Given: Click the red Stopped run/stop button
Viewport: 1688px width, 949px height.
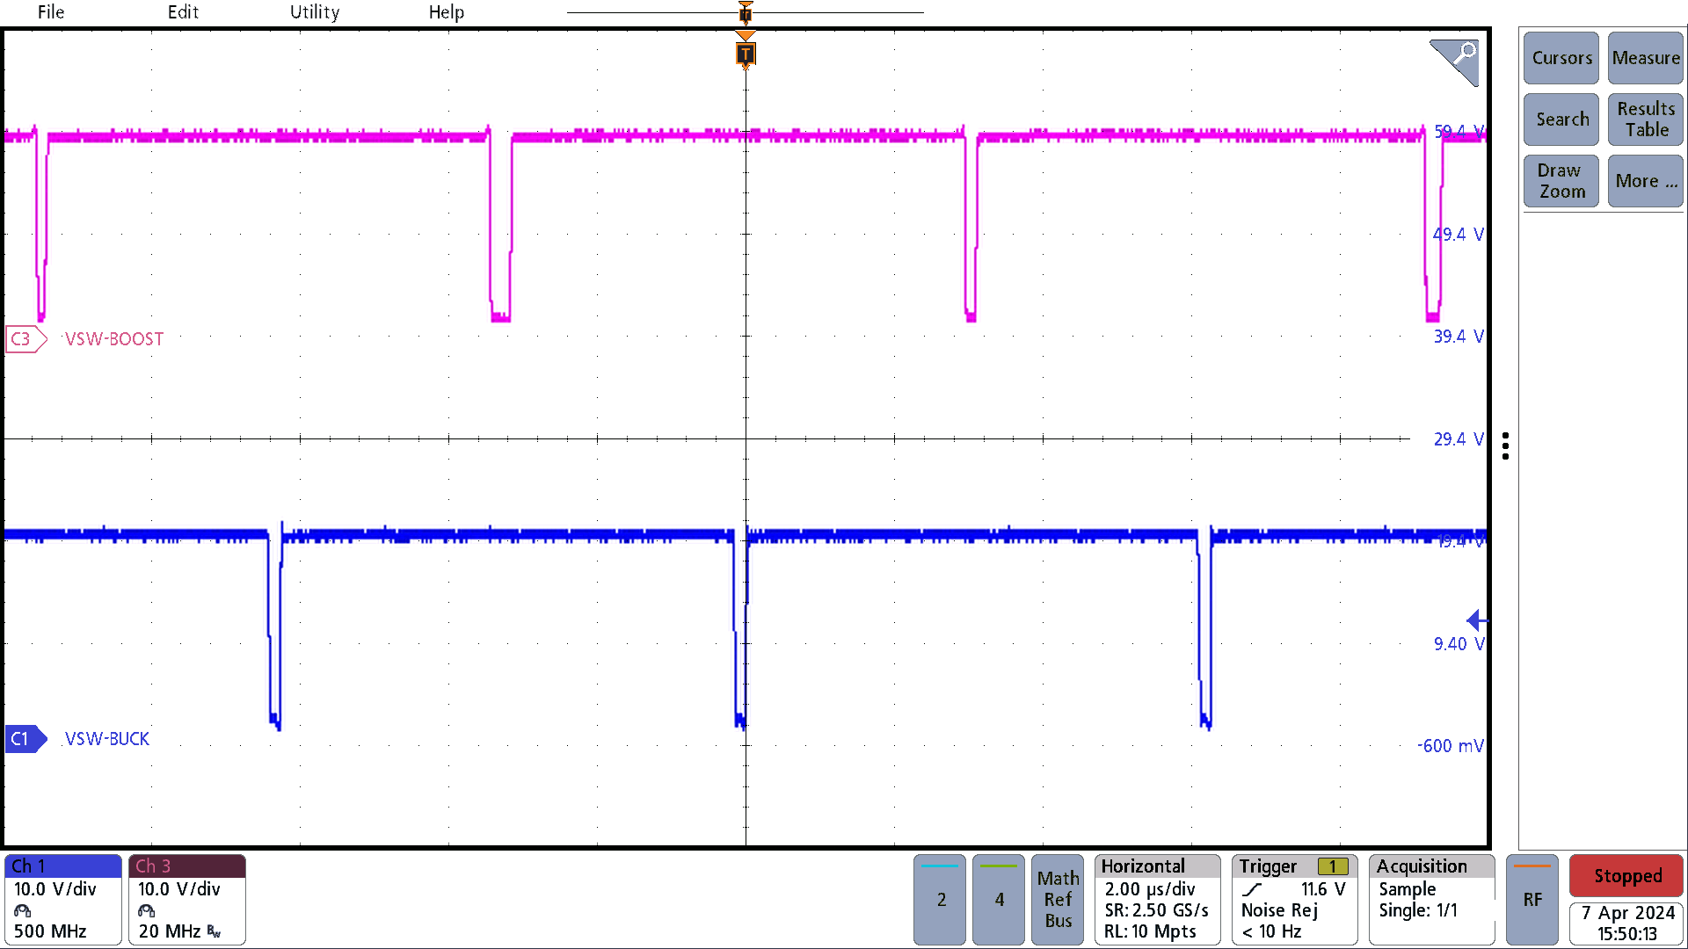Looking at the screenshot, I should [1626, 876].
